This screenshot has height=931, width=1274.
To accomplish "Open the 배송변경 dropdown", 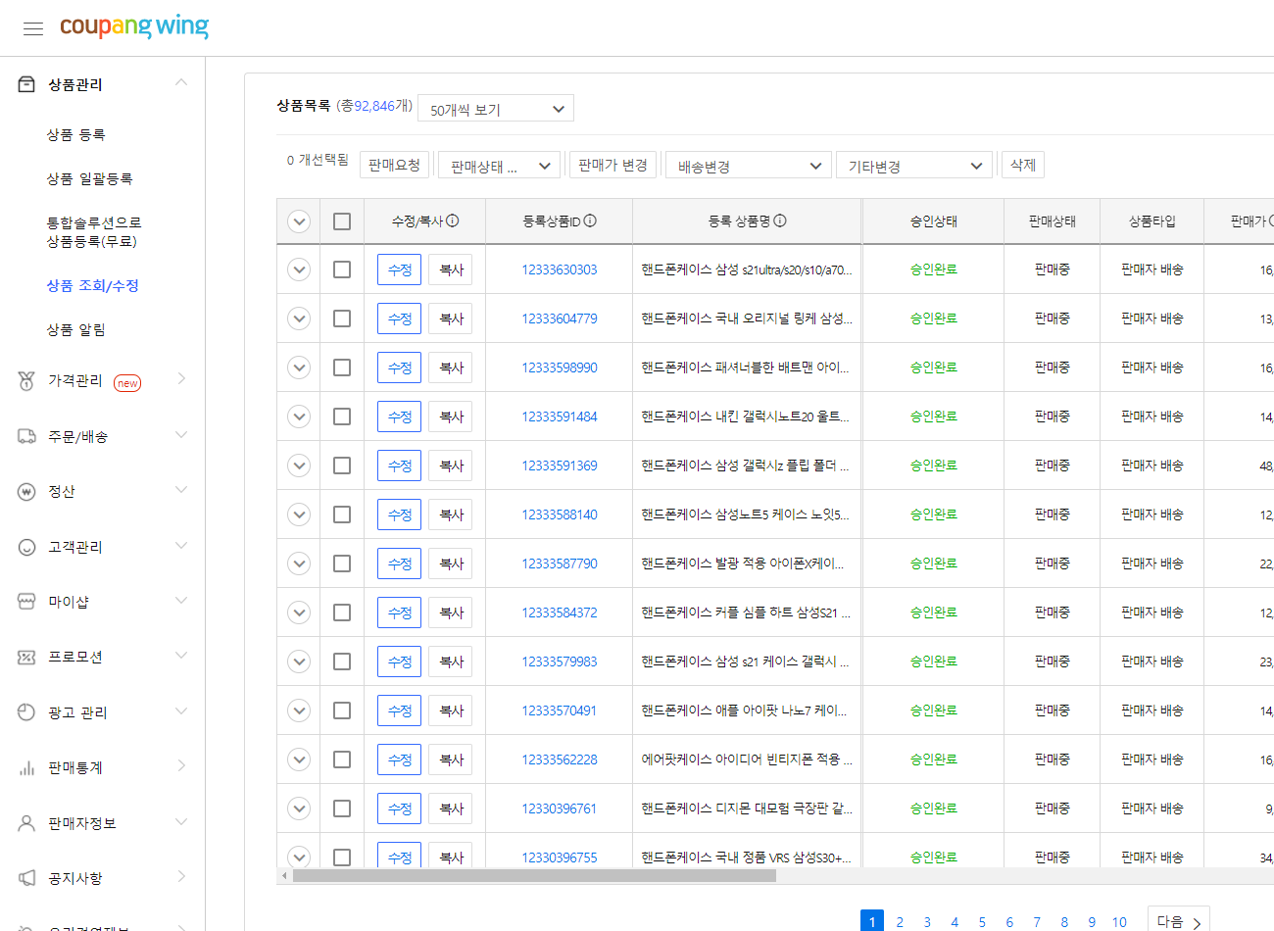I will coord(749,166).
